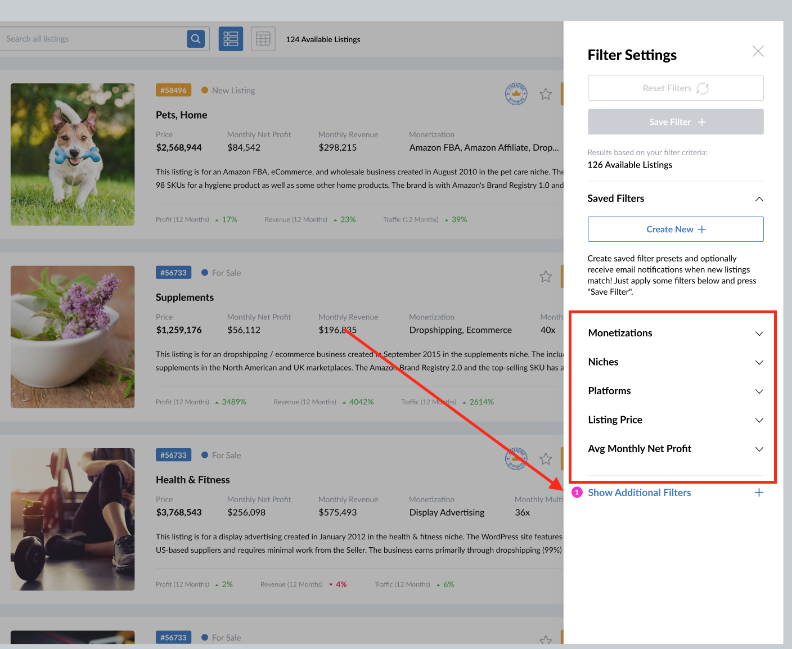Click the Show Additional Filters link
Image resolution: width=792 pixels, height=649 pixels.
pos(639,493)
